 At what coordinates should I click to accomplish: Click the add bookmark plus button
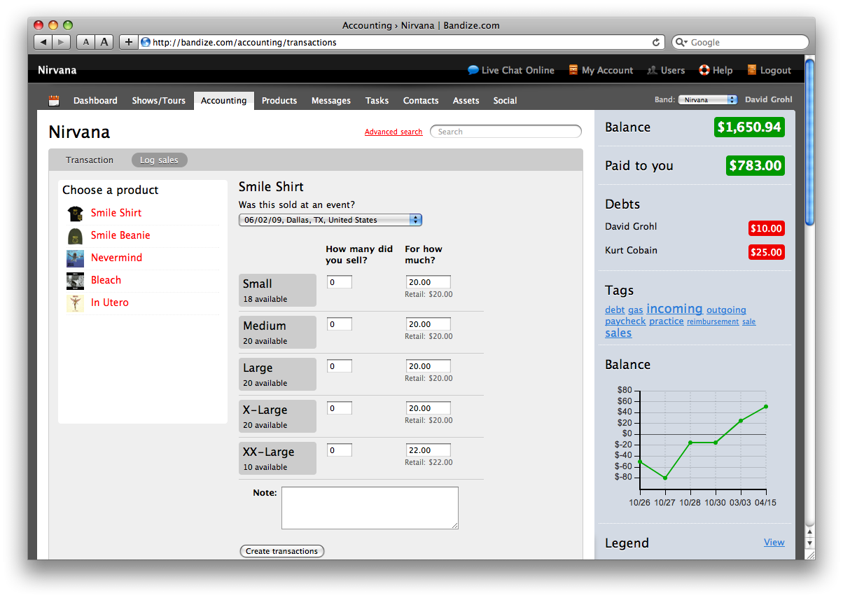pos(128,42)
